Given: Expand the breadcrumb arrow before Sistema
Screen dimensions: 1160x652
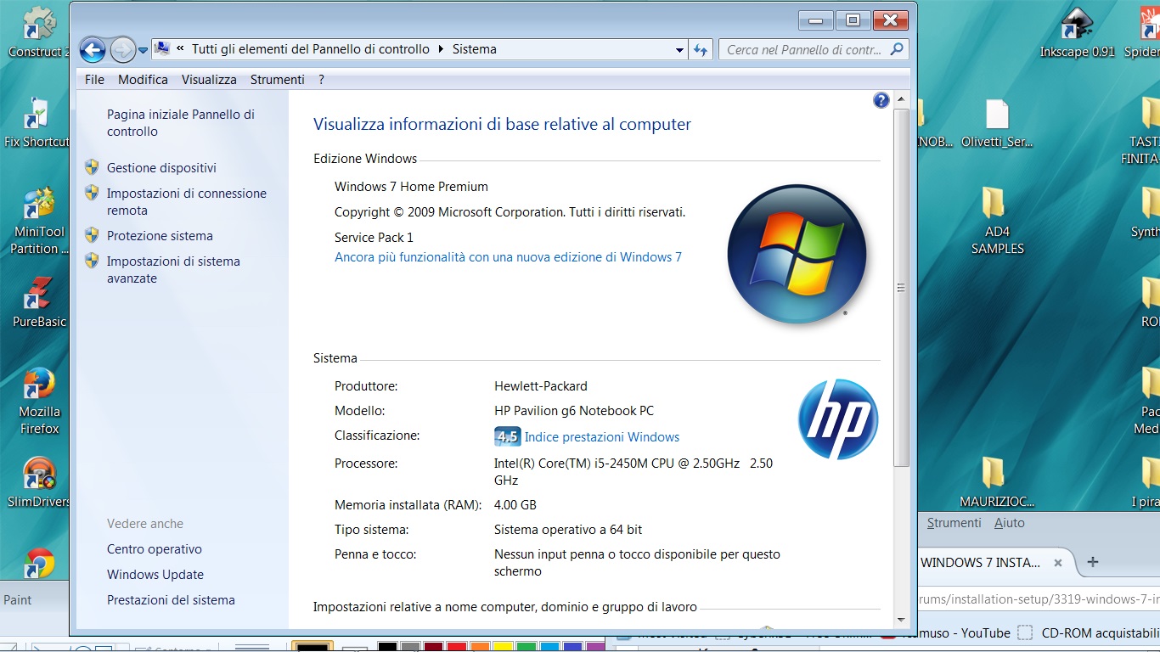Looking at the screenshot, I should (x=441, y=49).
